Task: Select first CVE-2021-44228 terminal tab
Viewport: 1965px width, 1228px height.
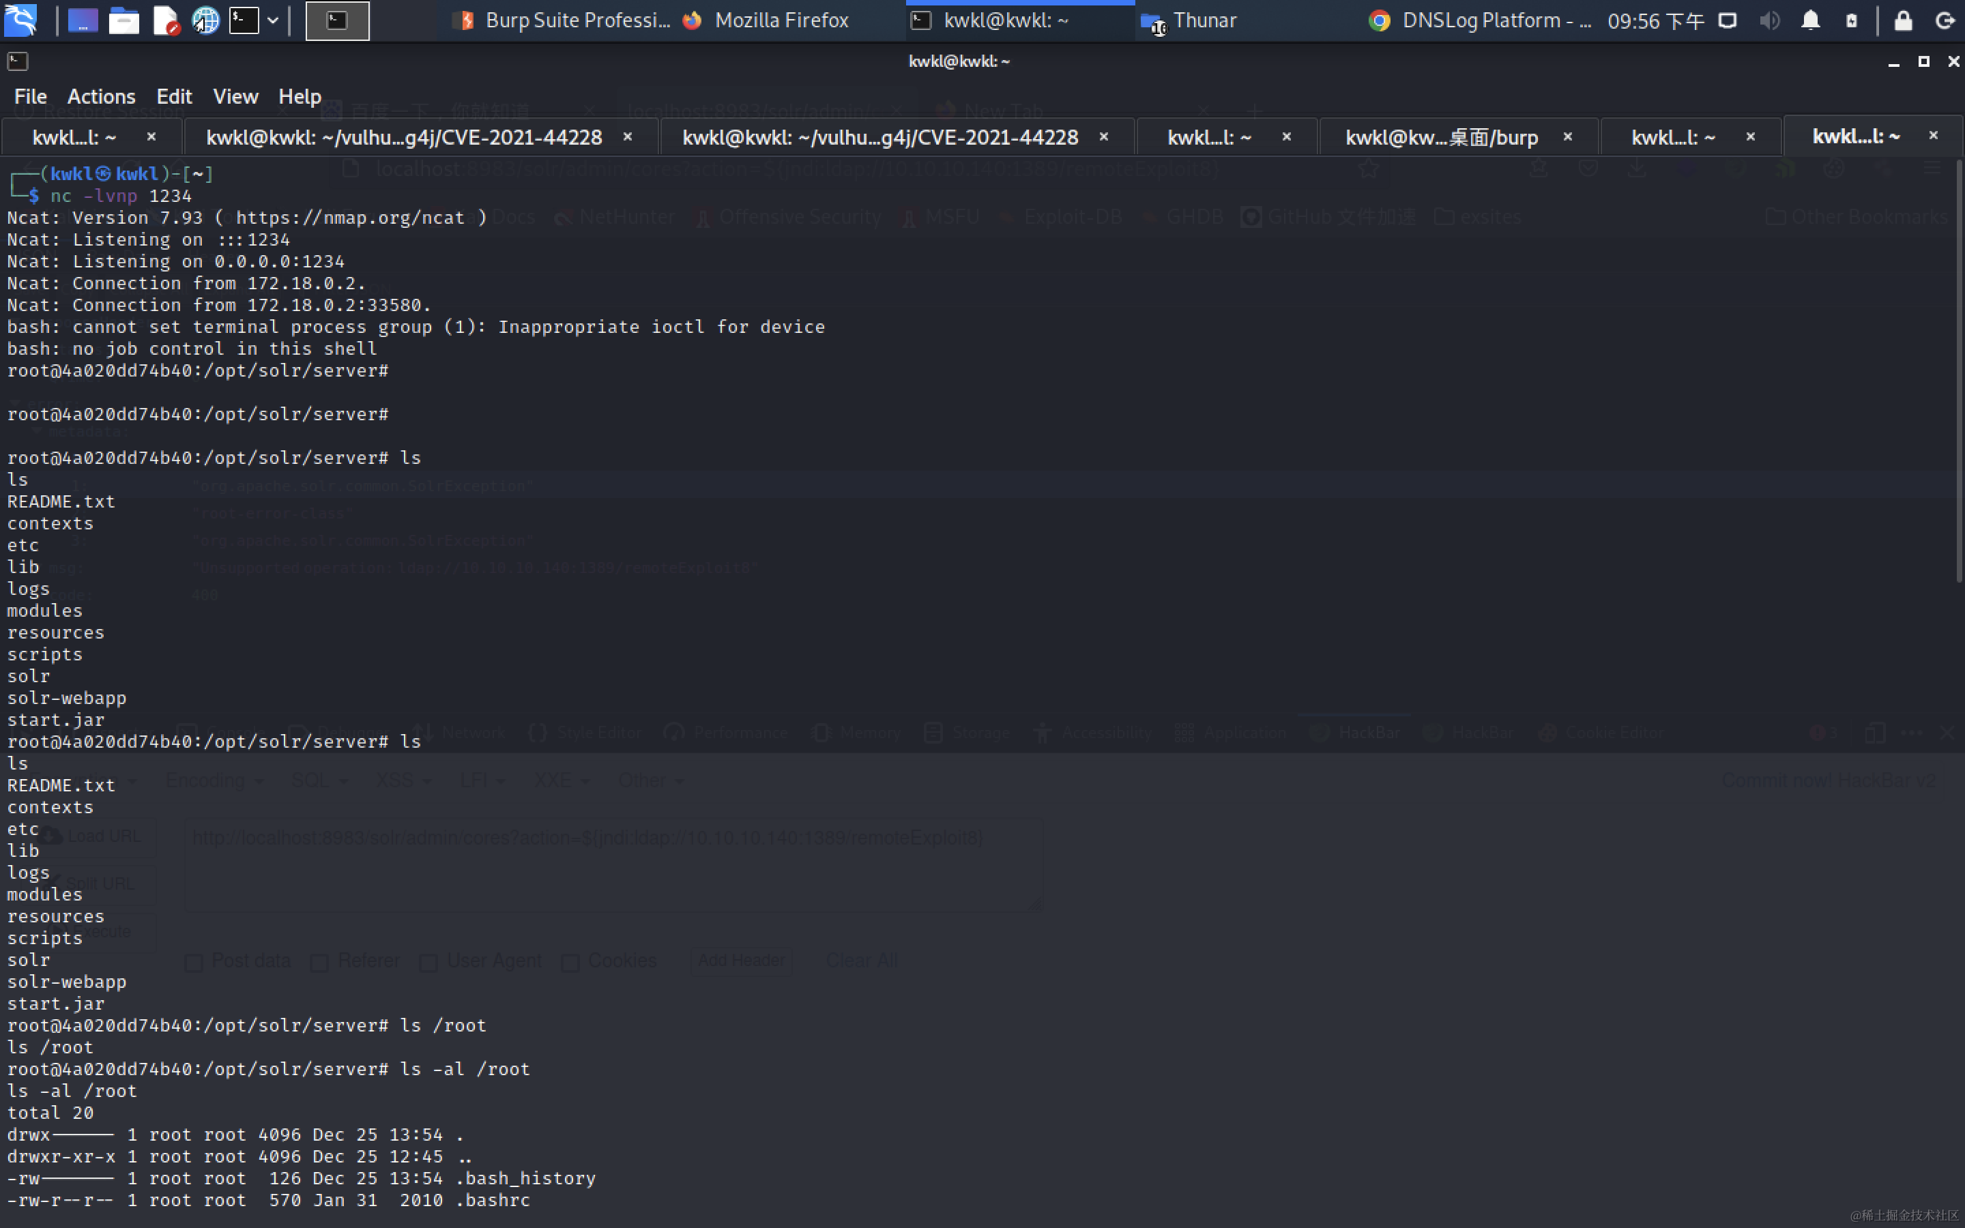Action: pyautogui.click(x=403, y=137)
